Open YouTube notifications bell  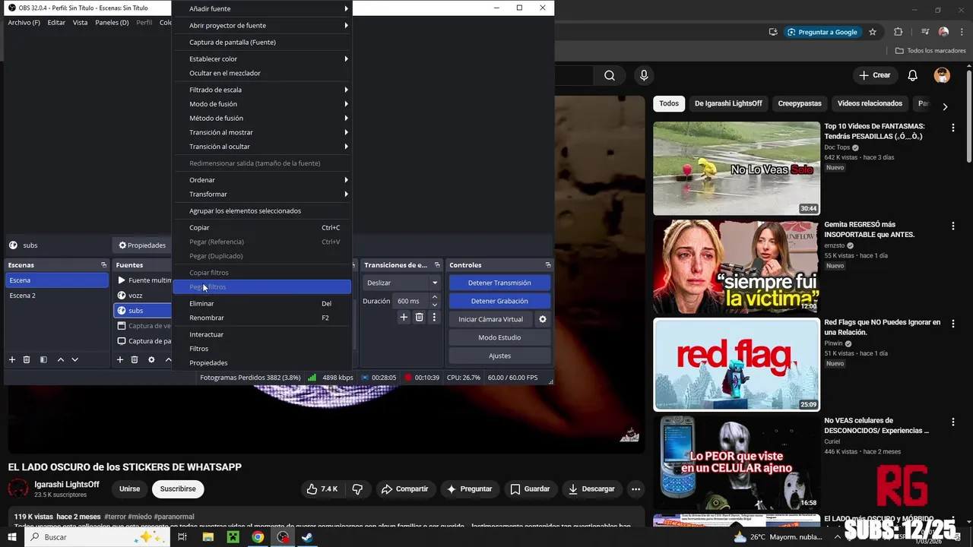(x=913, y=75)
